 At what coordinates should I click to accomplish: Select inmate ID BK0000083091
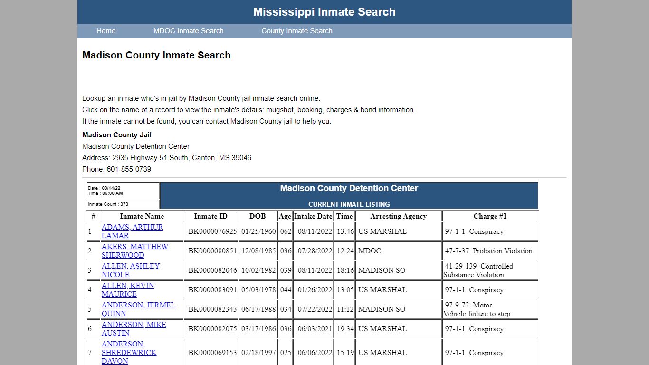[212, 290]
